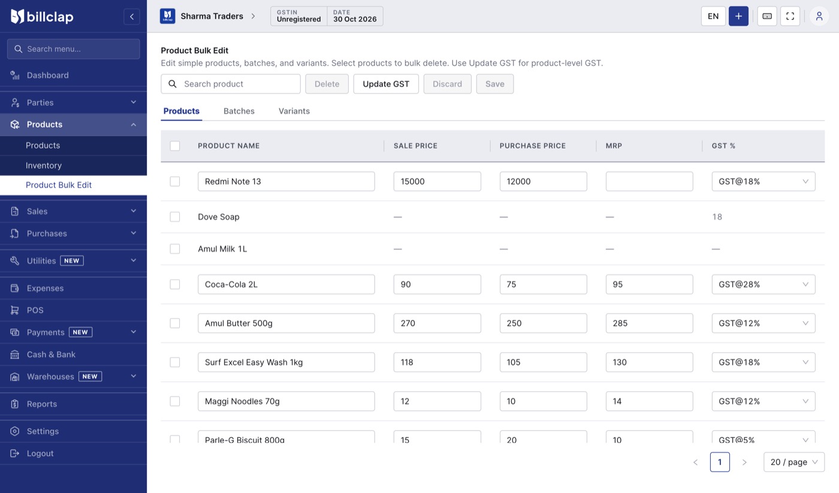Click the Discard button
The width and height of the screenshot is (839, 493).
(x=448, y=84)
